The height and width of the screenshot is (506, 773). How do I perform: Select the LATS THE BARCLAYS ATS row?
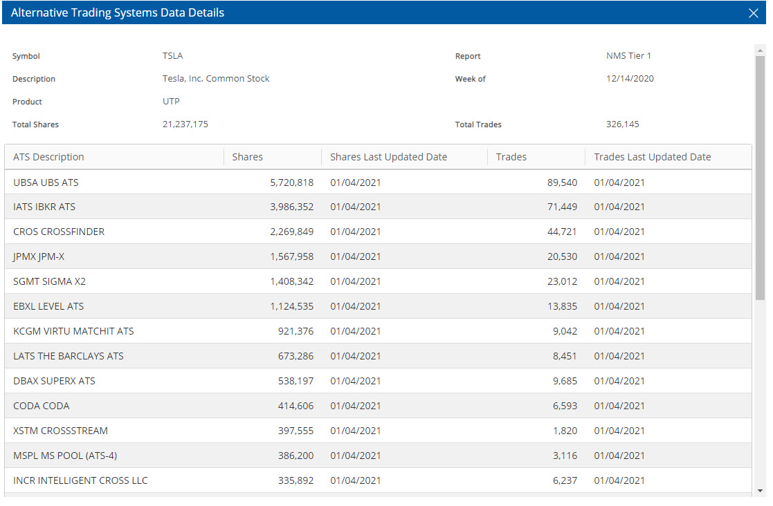pyautogui.click(x=378, y=356)
